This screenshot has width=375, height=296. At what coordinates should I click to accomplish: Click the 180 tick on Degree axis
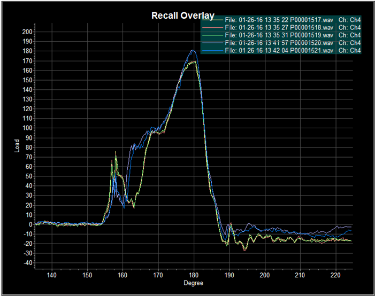pyautogui.click(x=193, y=276)
